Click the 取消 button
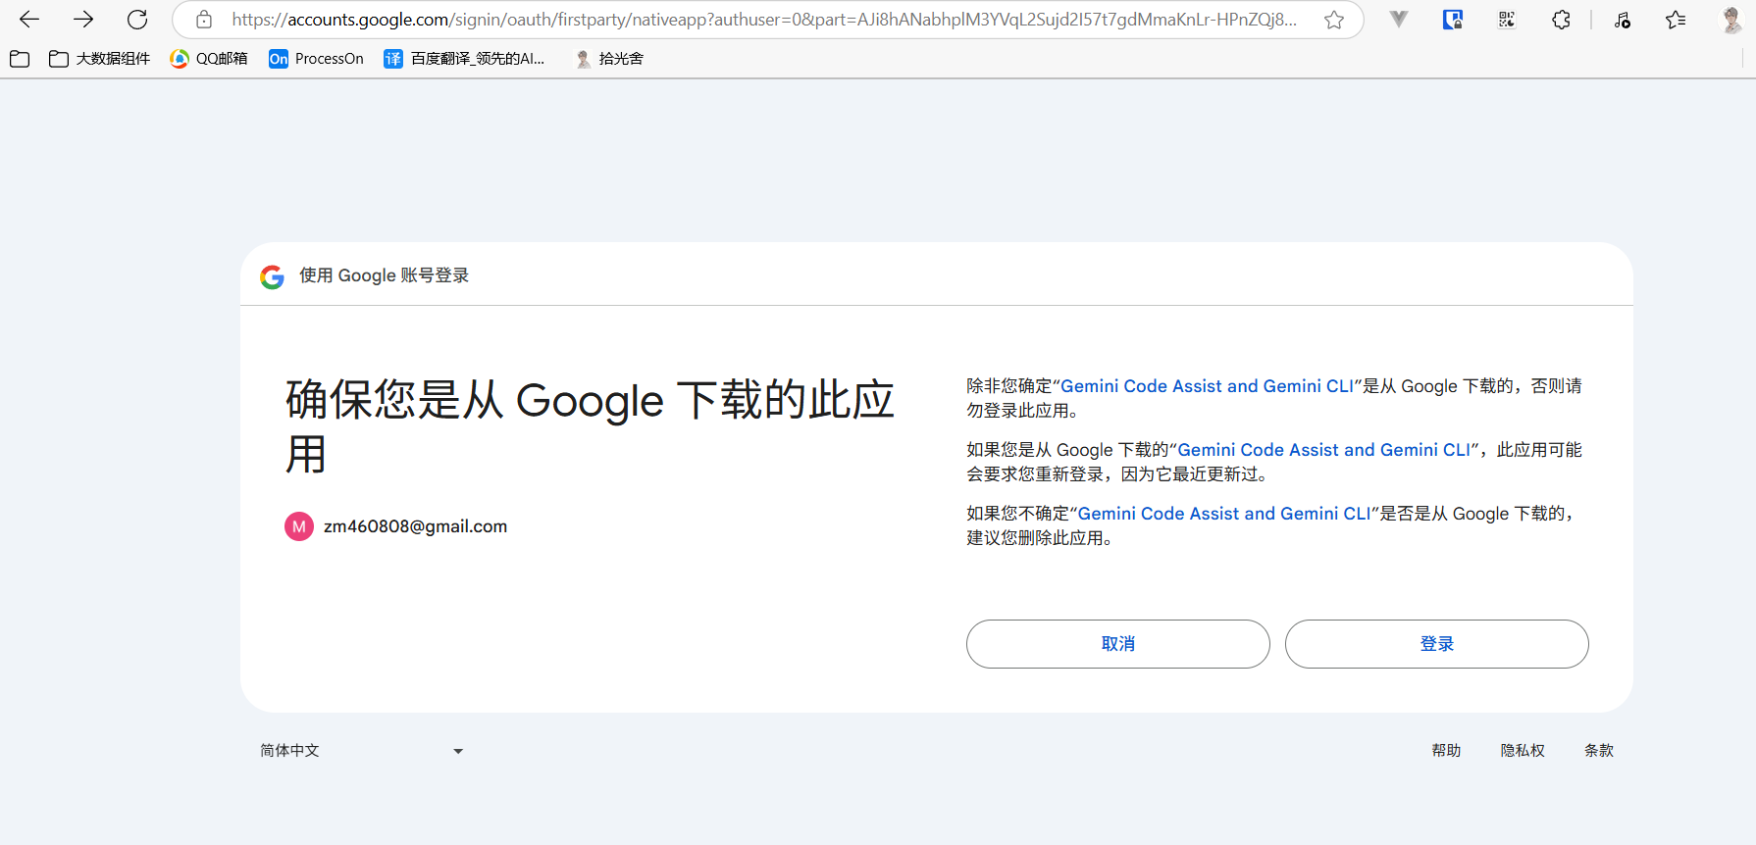 (x=1118, y=644)
